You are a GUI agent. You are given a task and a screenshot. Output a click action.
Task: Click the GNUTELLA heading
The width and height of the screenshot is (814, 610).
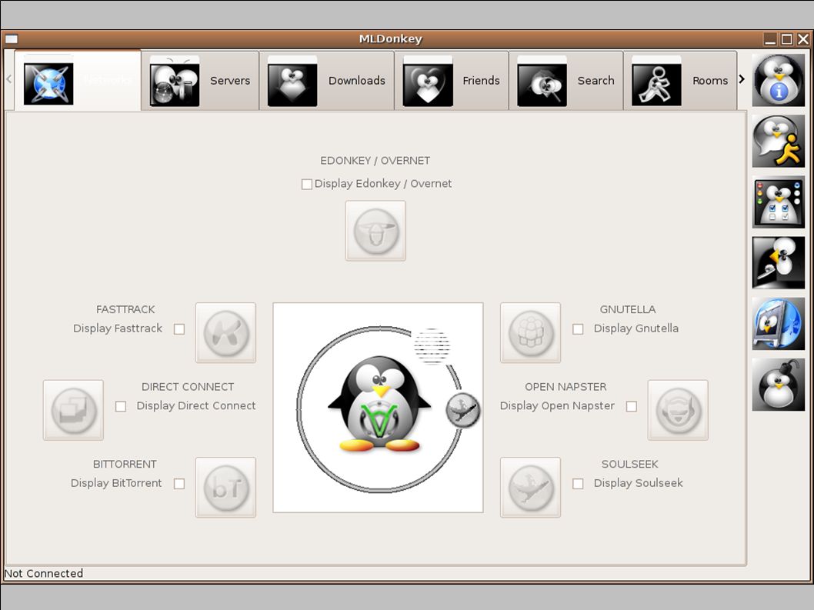(x=628, y=309)
